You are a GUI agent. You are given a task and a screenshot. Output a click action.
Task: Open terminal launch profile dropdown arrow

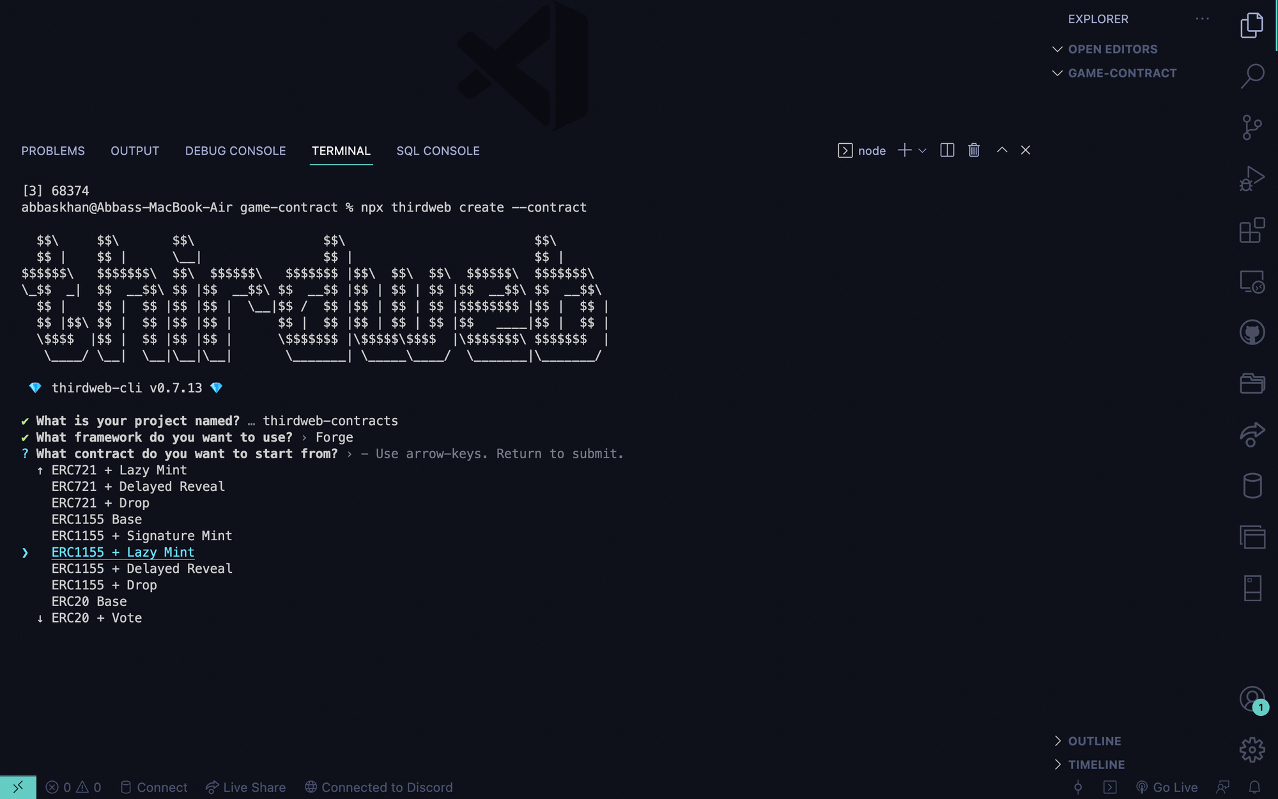(x=921, y=151)
